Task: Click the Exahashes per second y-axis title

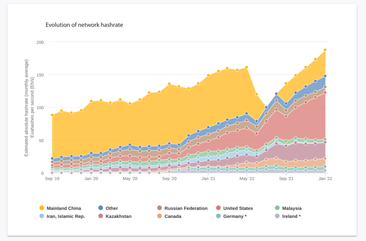Action: (32, 108)
